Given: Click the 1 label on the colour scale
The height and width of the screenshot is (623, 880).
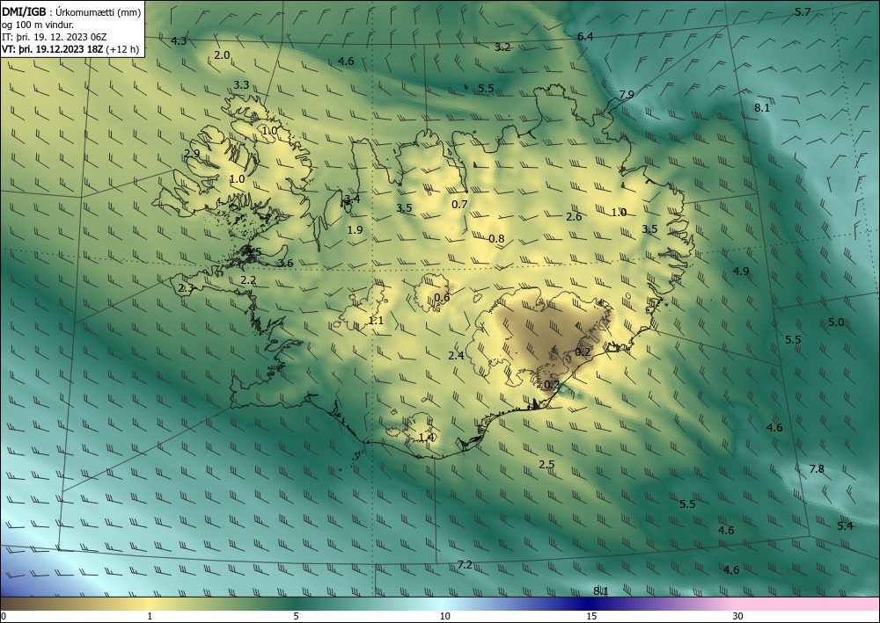Looking at the screenshot, I should [x=149, y=616].
